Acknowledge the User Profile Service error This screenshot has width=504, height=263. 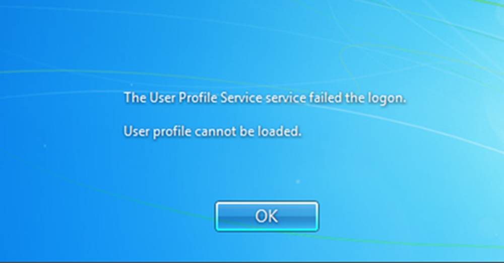pos(267,216)
